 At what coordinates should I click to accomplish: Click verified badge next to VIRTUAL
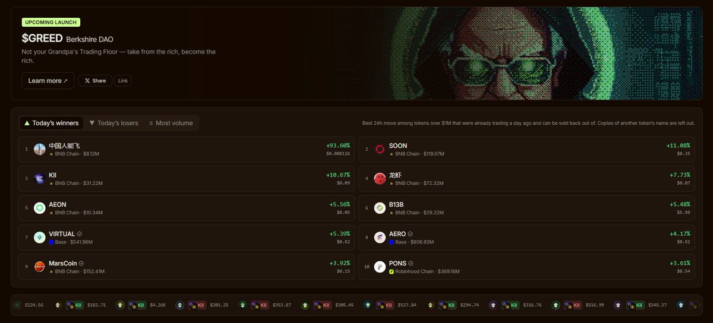(x=80, y=234)
